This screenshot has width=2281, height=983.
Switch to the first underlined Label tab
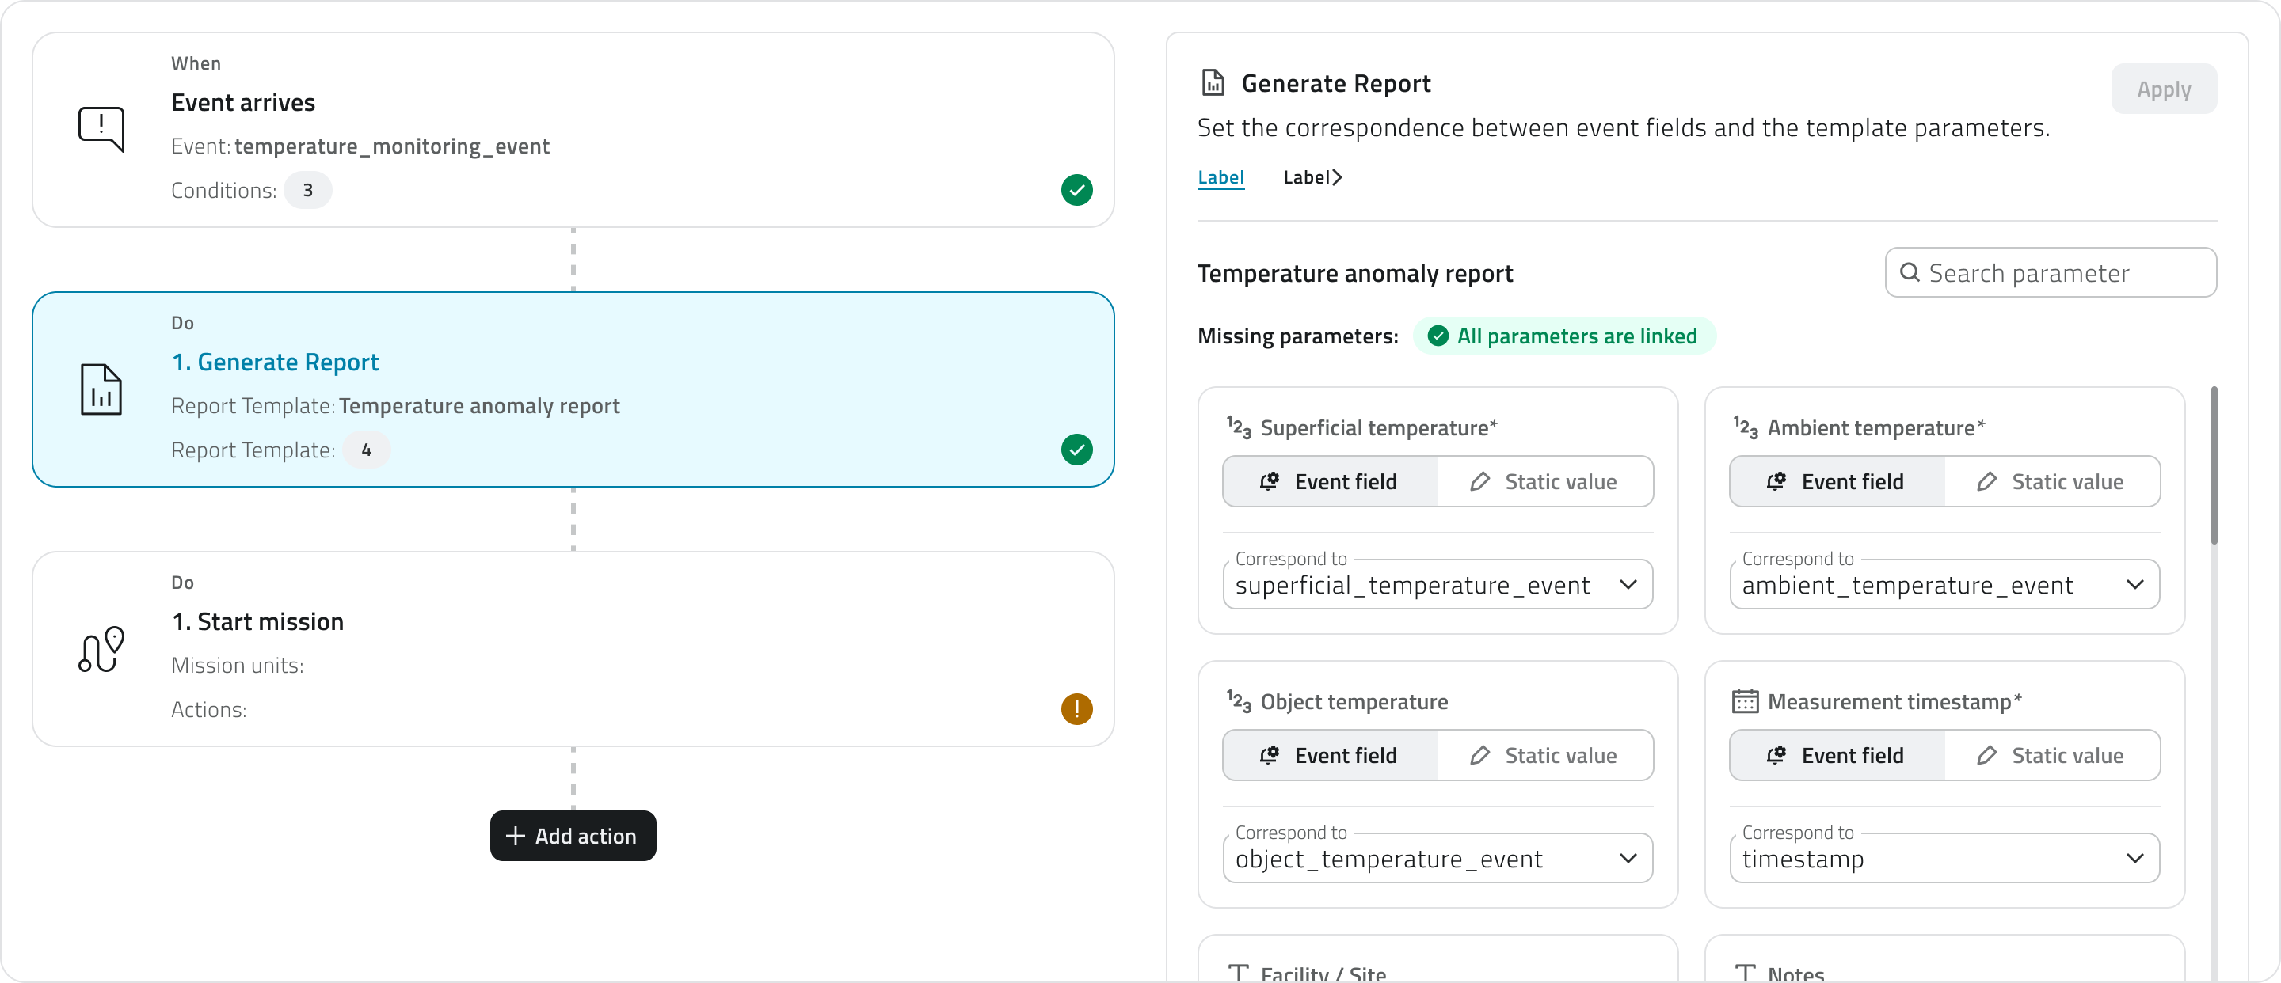pyautogui.click(x=1220, y=178)
